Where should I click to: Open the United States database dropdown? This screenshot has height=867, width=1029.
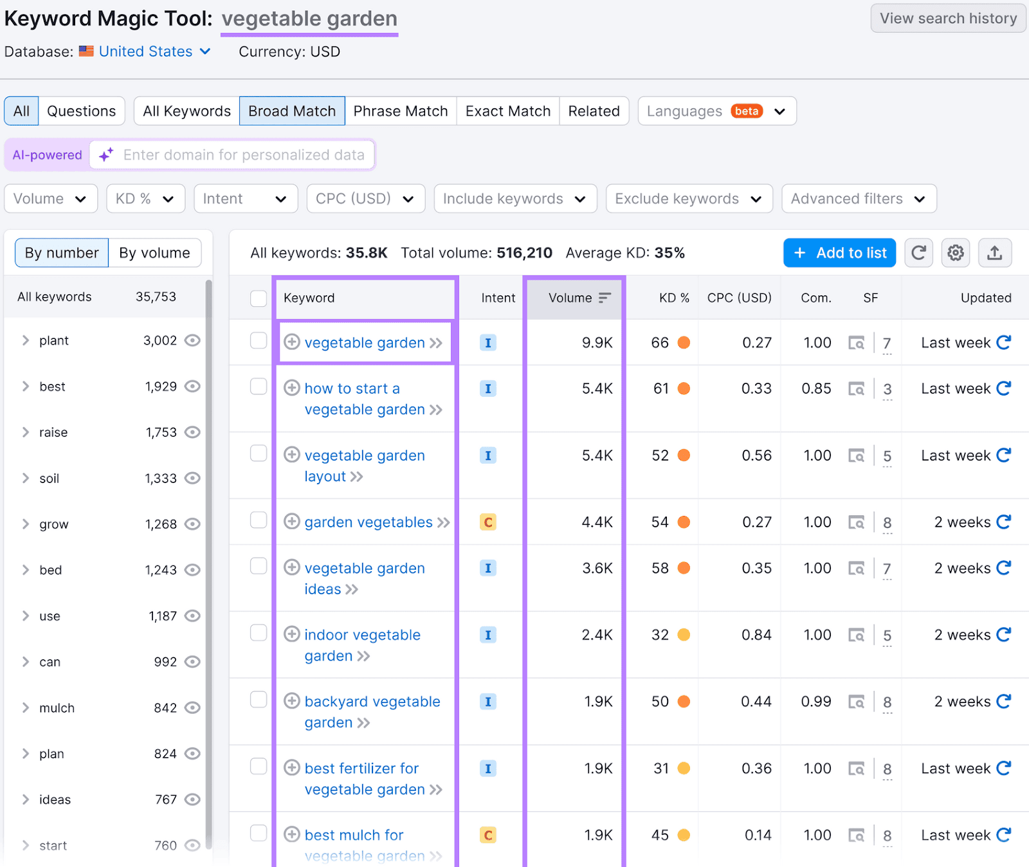coord(144,51)
